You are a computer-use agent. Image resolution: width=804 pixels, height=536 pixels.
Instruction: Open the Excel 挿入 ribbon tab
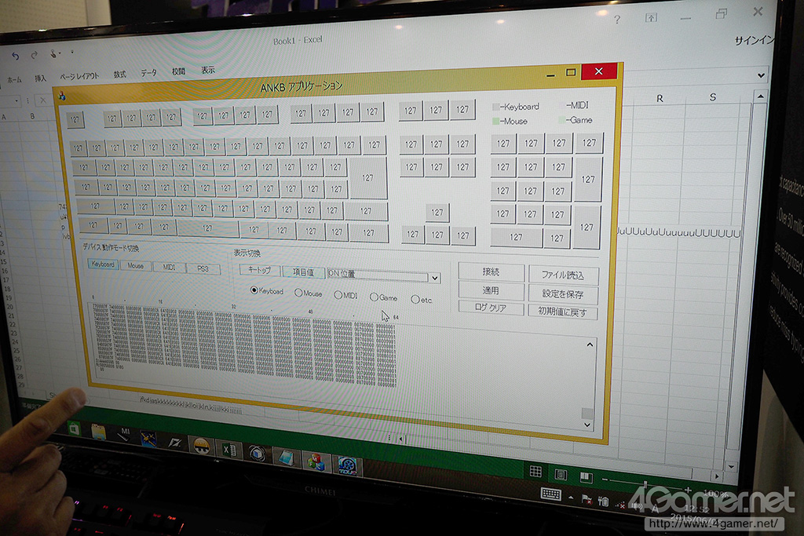pos(40,78)
